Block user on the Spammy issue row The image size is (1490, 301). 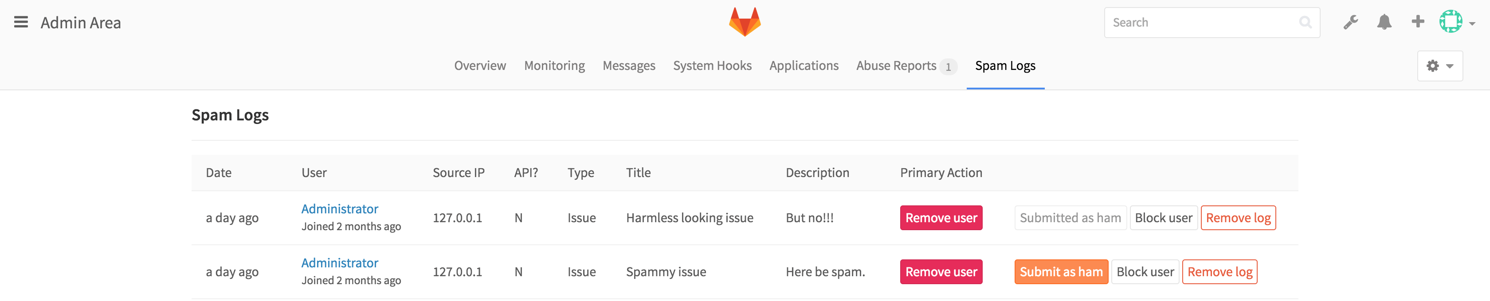coord(1145,271)
